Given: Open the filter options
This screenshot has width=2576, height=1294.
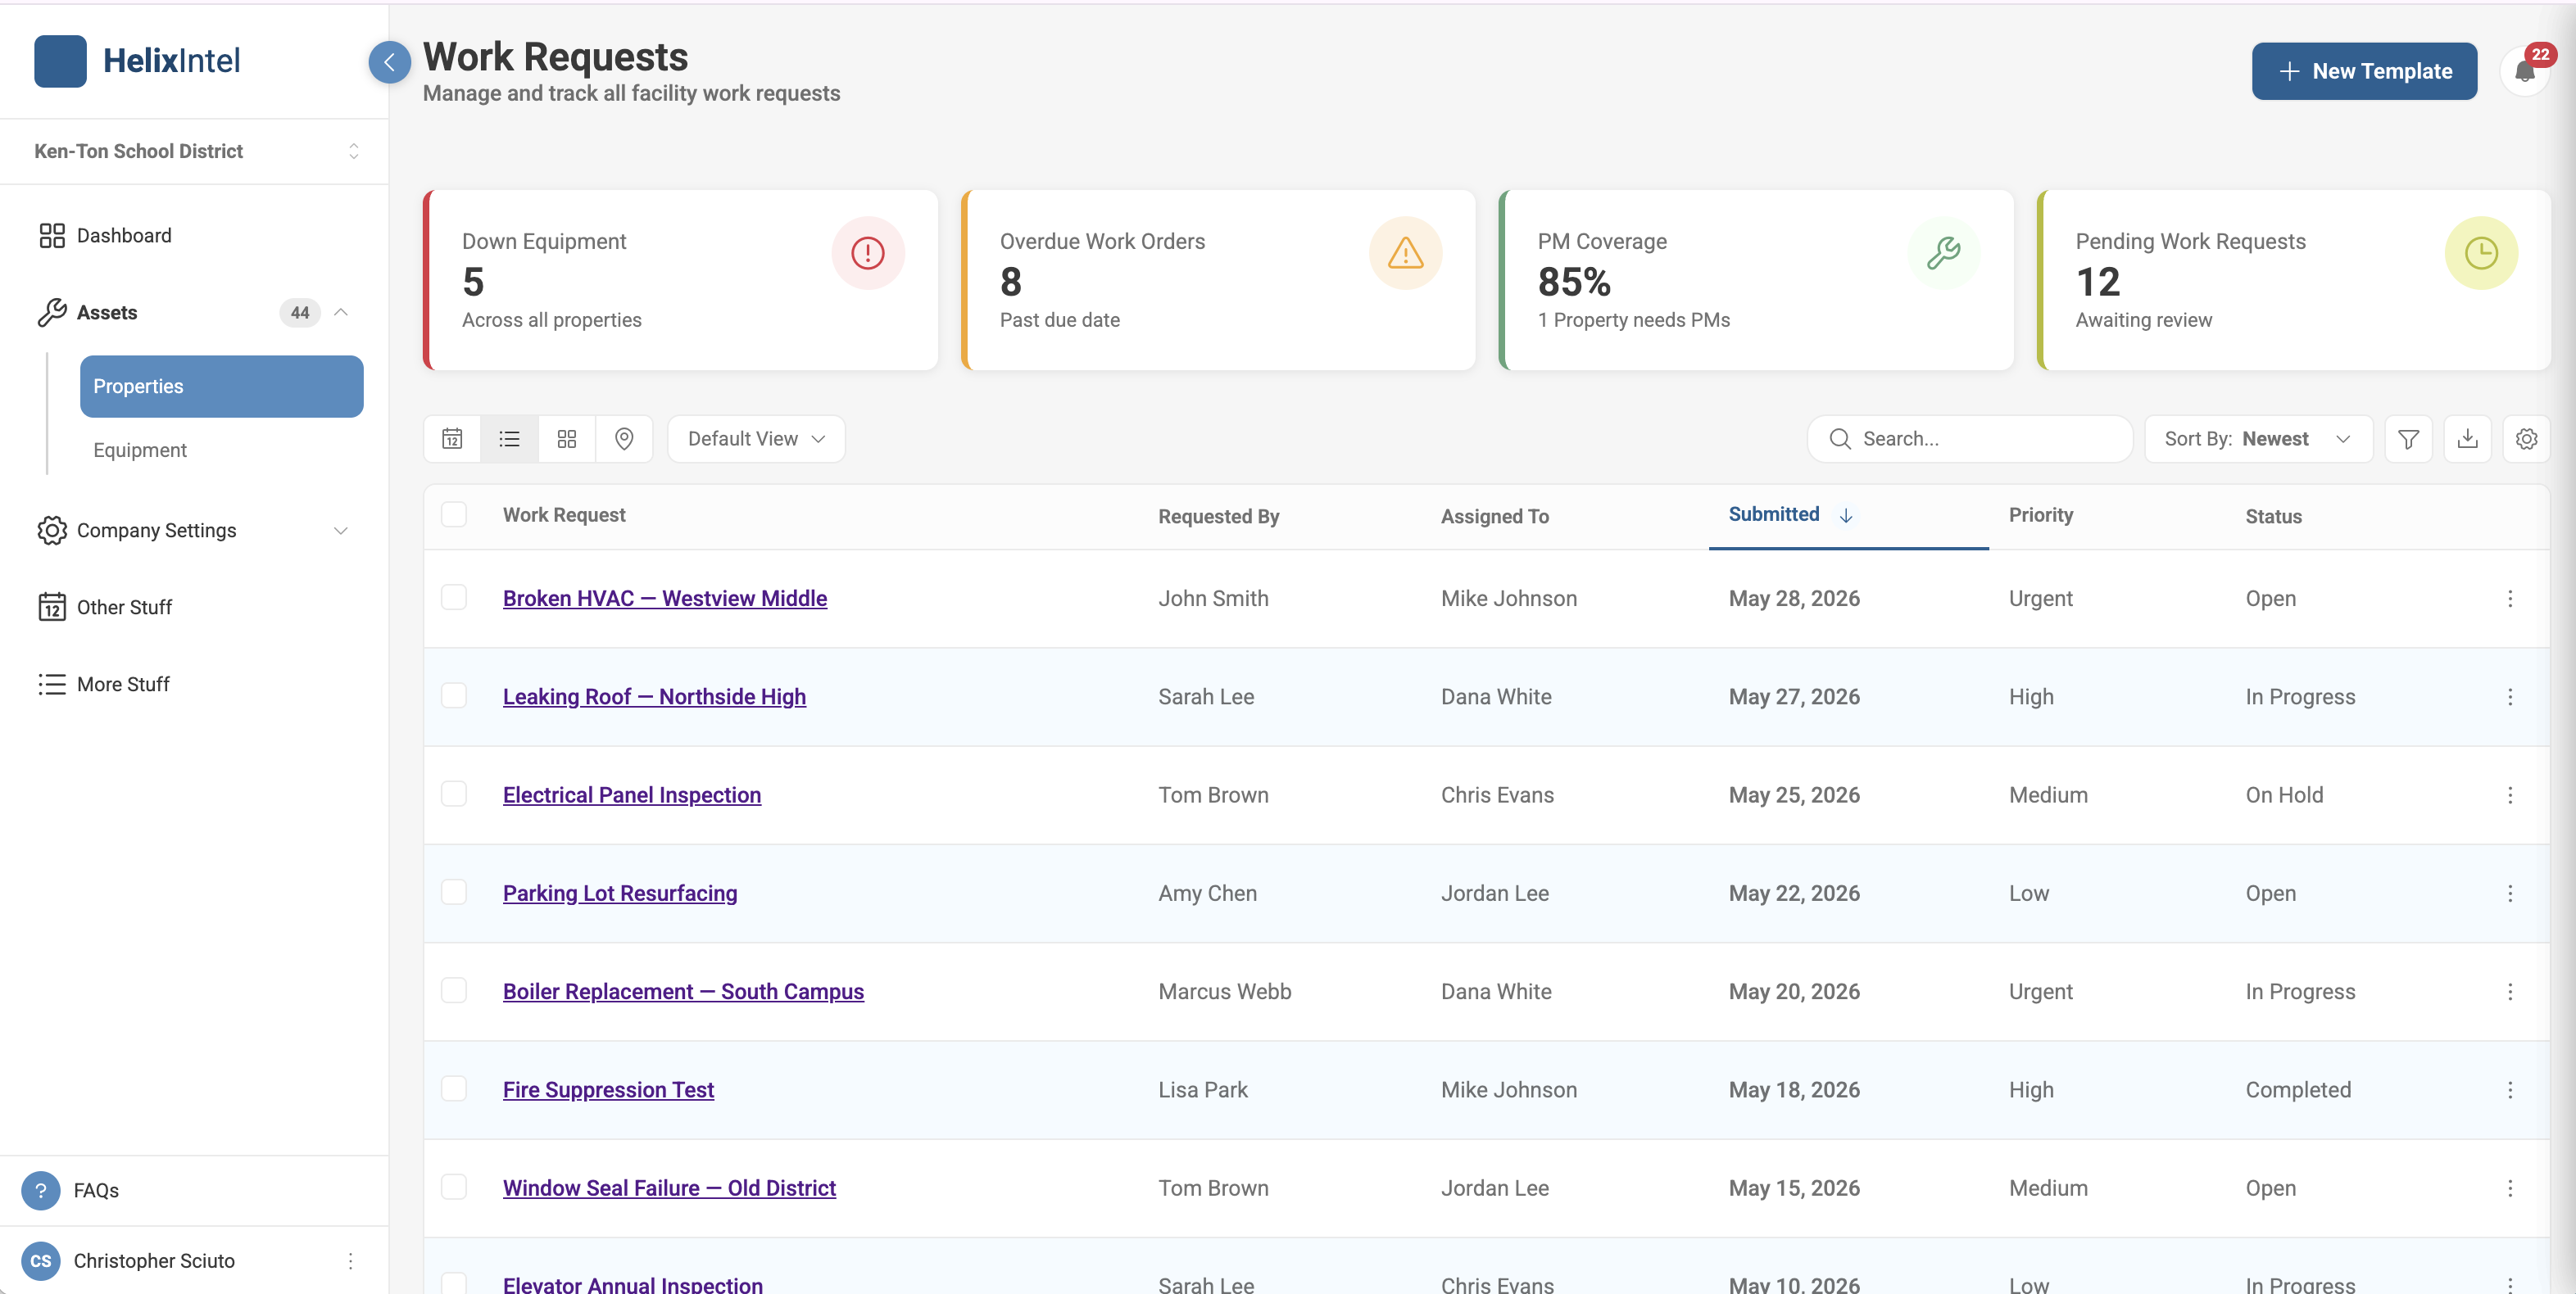Looking at the screenshot, I should click(x=2408, y=439).
